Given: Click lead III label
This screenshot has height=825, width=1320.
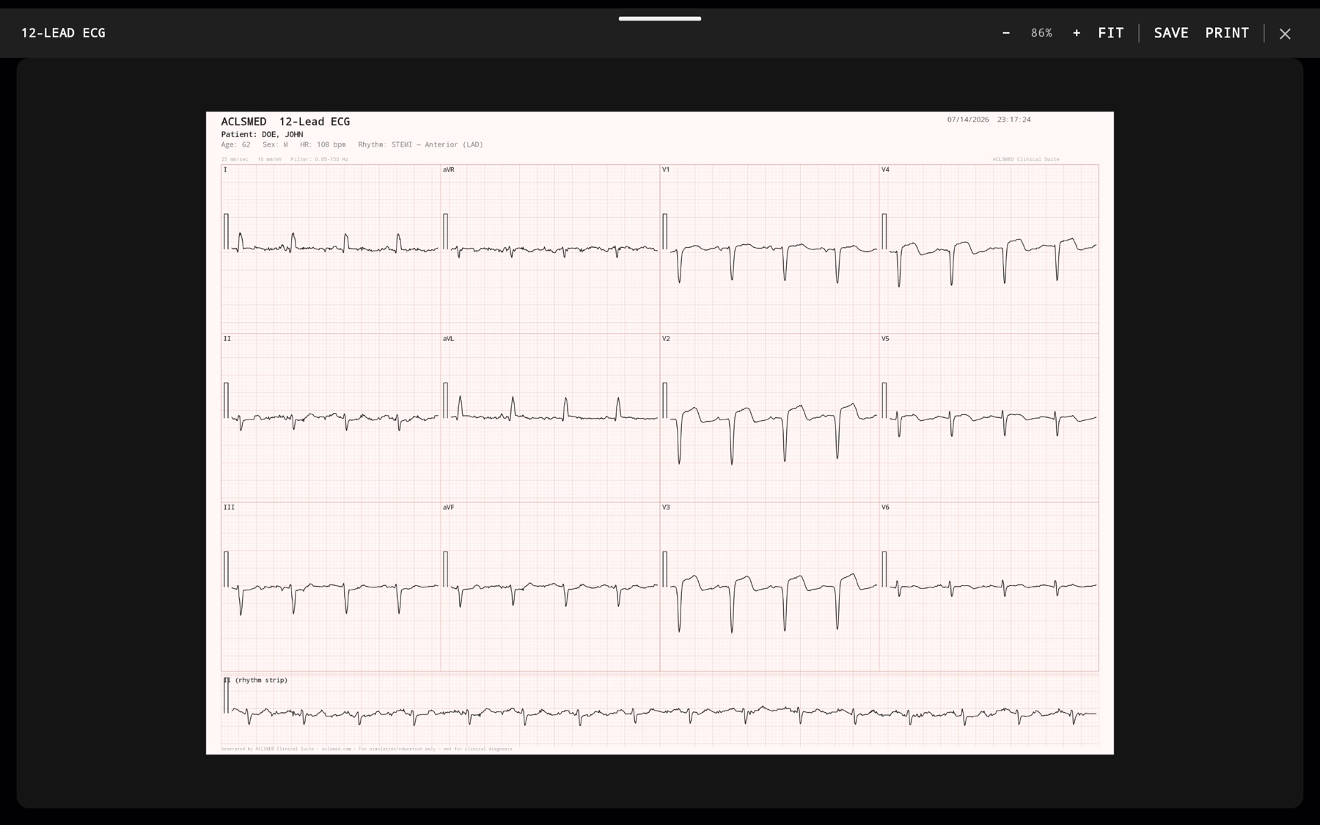Looking at the screenshot, I should (x=229, y=507).
